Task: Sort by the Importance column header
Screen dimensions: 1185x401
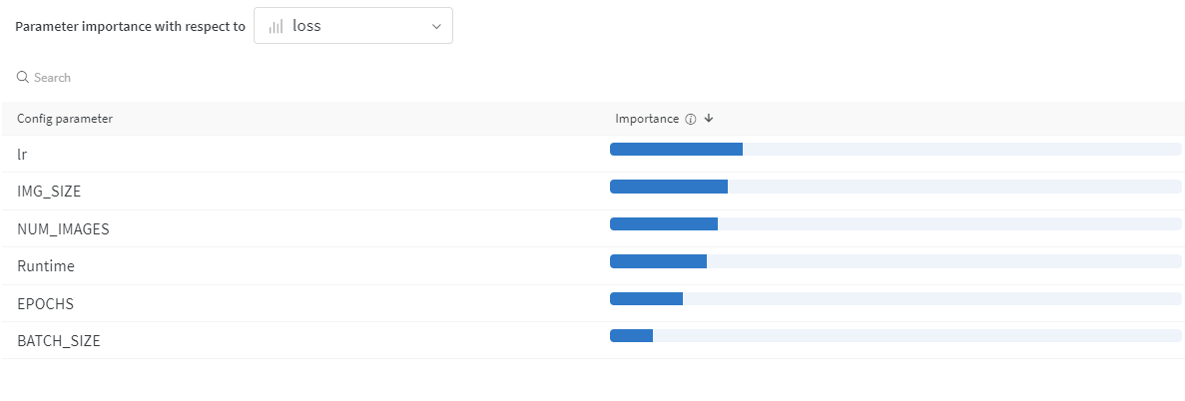Action: pyautogui.click(x=647, y=119)
